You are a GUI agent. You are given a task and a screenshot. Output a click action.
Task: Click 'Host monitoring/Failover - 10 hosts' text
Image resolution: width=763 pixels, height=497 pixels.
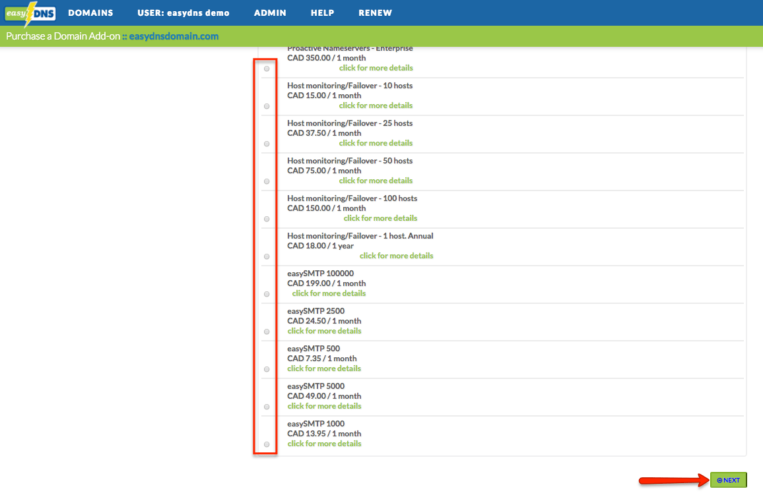click(350, 86)
